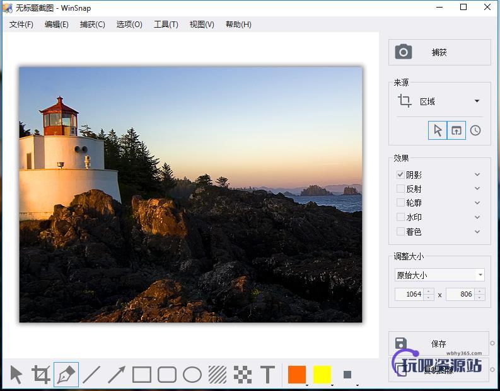This screenshot has width=500, height=391.
Task: Click the 捕获 capture button
Action: pyautogui.click(x=439, y=52)
